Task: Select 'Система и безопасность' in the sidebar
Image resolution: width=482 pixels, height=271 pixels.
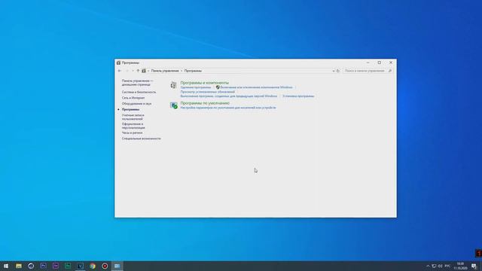Action: 139,92
